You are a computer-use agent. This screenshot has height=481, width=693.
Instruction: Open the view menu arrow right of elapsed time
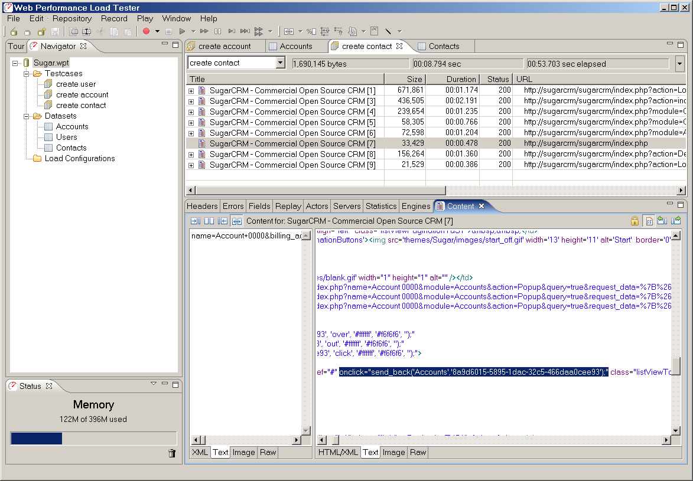(680, 64)
